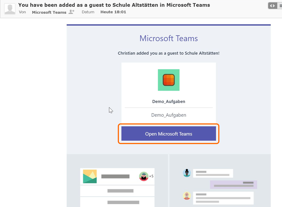Click the email subject line
Viewport: 282px width, 207px height.
114,5
